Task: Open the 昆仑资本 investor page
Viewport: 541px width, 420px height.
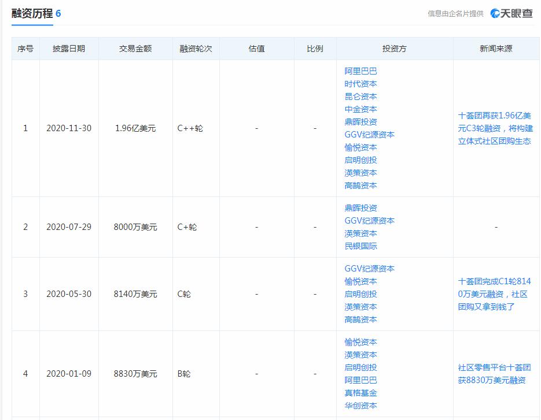Action: tap(360, 96)
